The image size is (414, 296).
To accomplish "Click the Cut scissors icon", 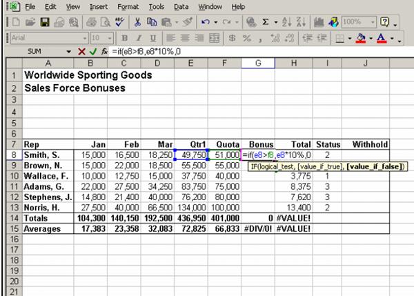I will tap(137, 22).
